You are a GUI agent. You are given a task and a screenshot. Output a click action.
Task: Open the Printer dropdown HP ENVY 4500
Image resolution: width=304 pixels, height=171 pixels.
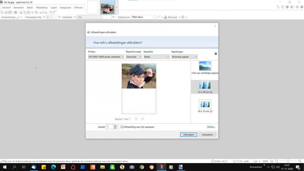point(106,57)
